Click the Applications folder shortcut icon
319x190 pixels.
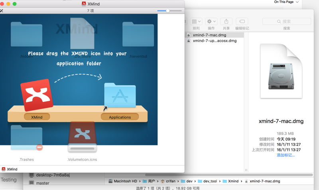tap(120, 95)
